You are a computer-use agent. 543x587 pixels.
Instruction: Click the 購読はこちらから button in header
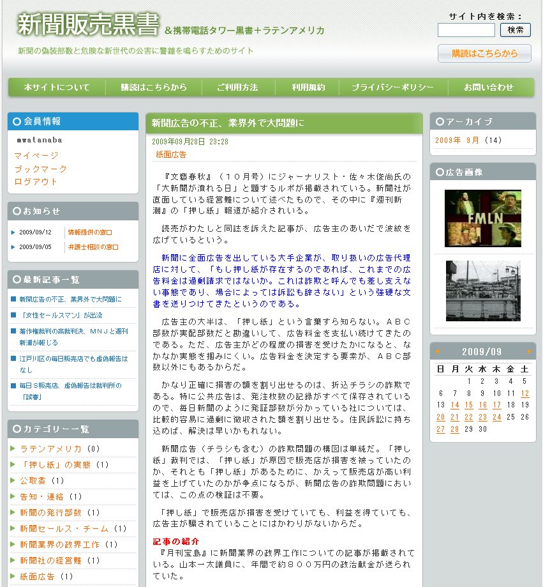(x=484, y=54)
